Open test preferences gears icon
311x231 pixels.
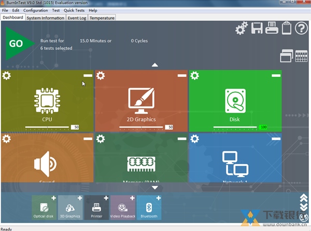pos(241,29)
